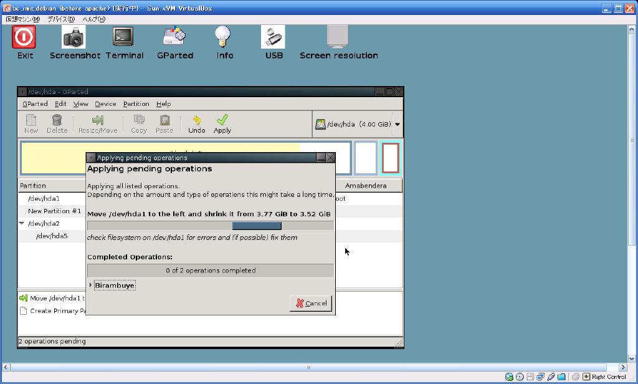This screenshot has width=638, height=384.
Task: Open the Partition menu
Action: click(x=136, y=104)
